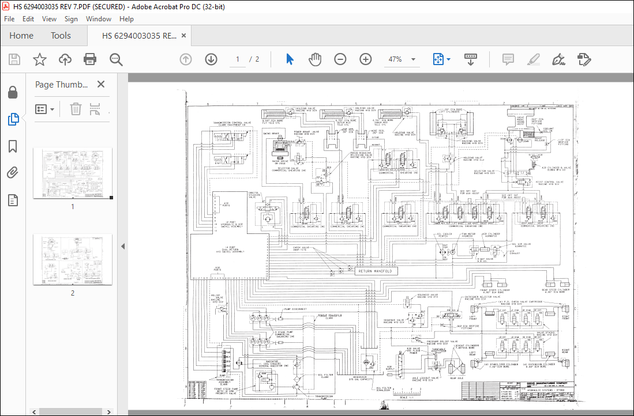Click the Fit page tool icon
This screenshot has width=634, height=416.
(438, 59)
